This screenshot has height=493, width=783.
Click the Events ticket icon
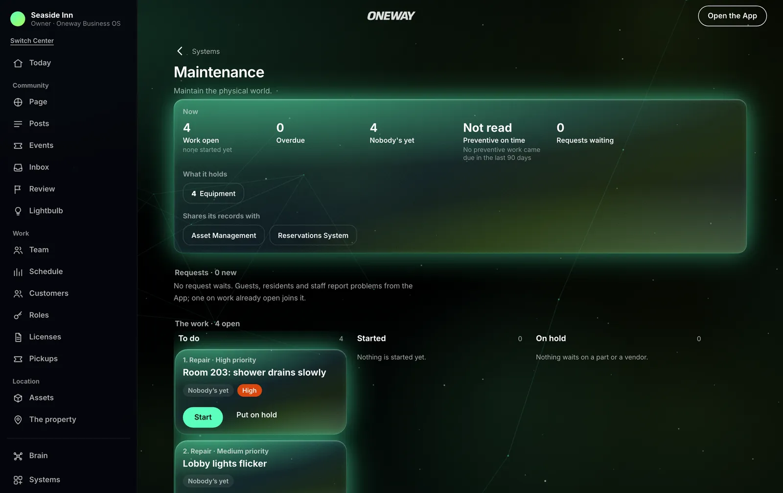tap(18, 146)
